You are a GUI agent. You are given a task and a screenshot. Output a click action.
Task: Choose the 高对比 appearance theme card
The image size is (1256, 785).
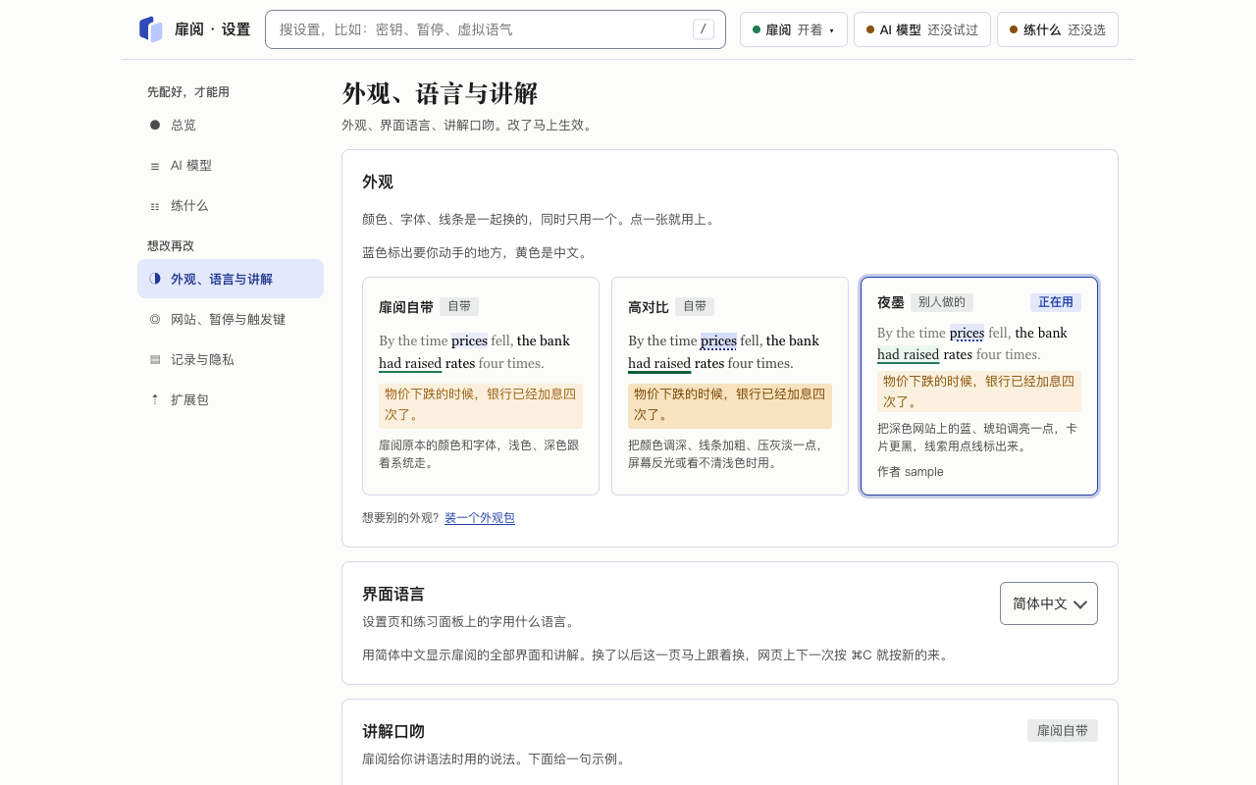tap(730, 386)
